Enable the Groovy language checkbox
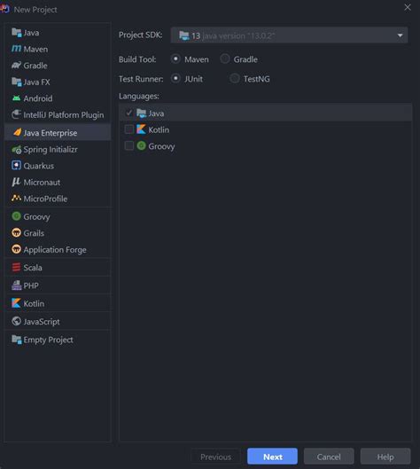 (128, 146)
